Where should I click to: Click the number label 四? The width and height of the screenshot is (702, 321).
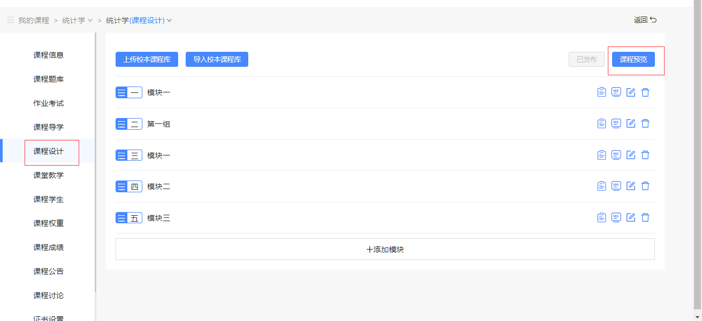tap(135, 186)
